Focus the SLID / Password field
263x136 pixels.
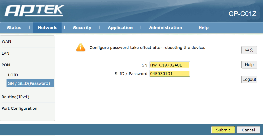[x=170, y=74]
